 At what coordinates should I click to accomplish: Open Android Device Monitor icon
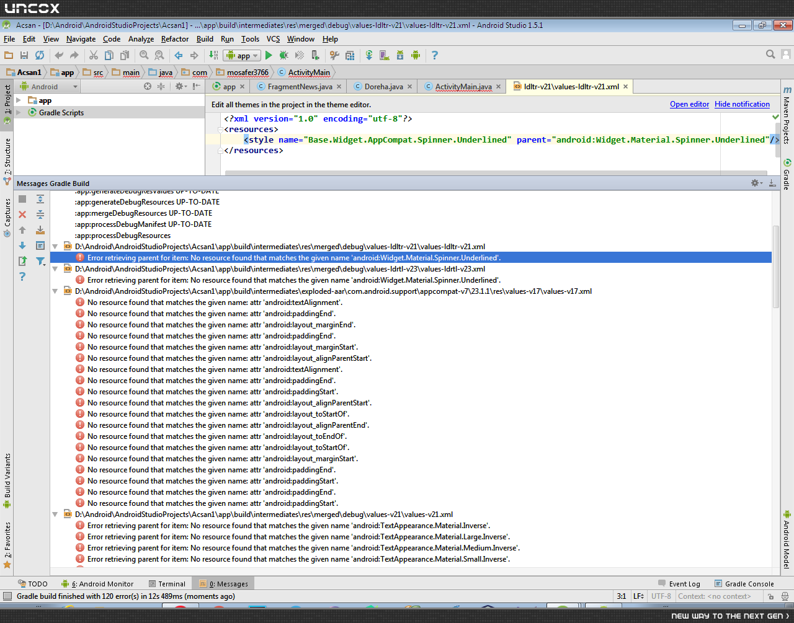point(416,55)
